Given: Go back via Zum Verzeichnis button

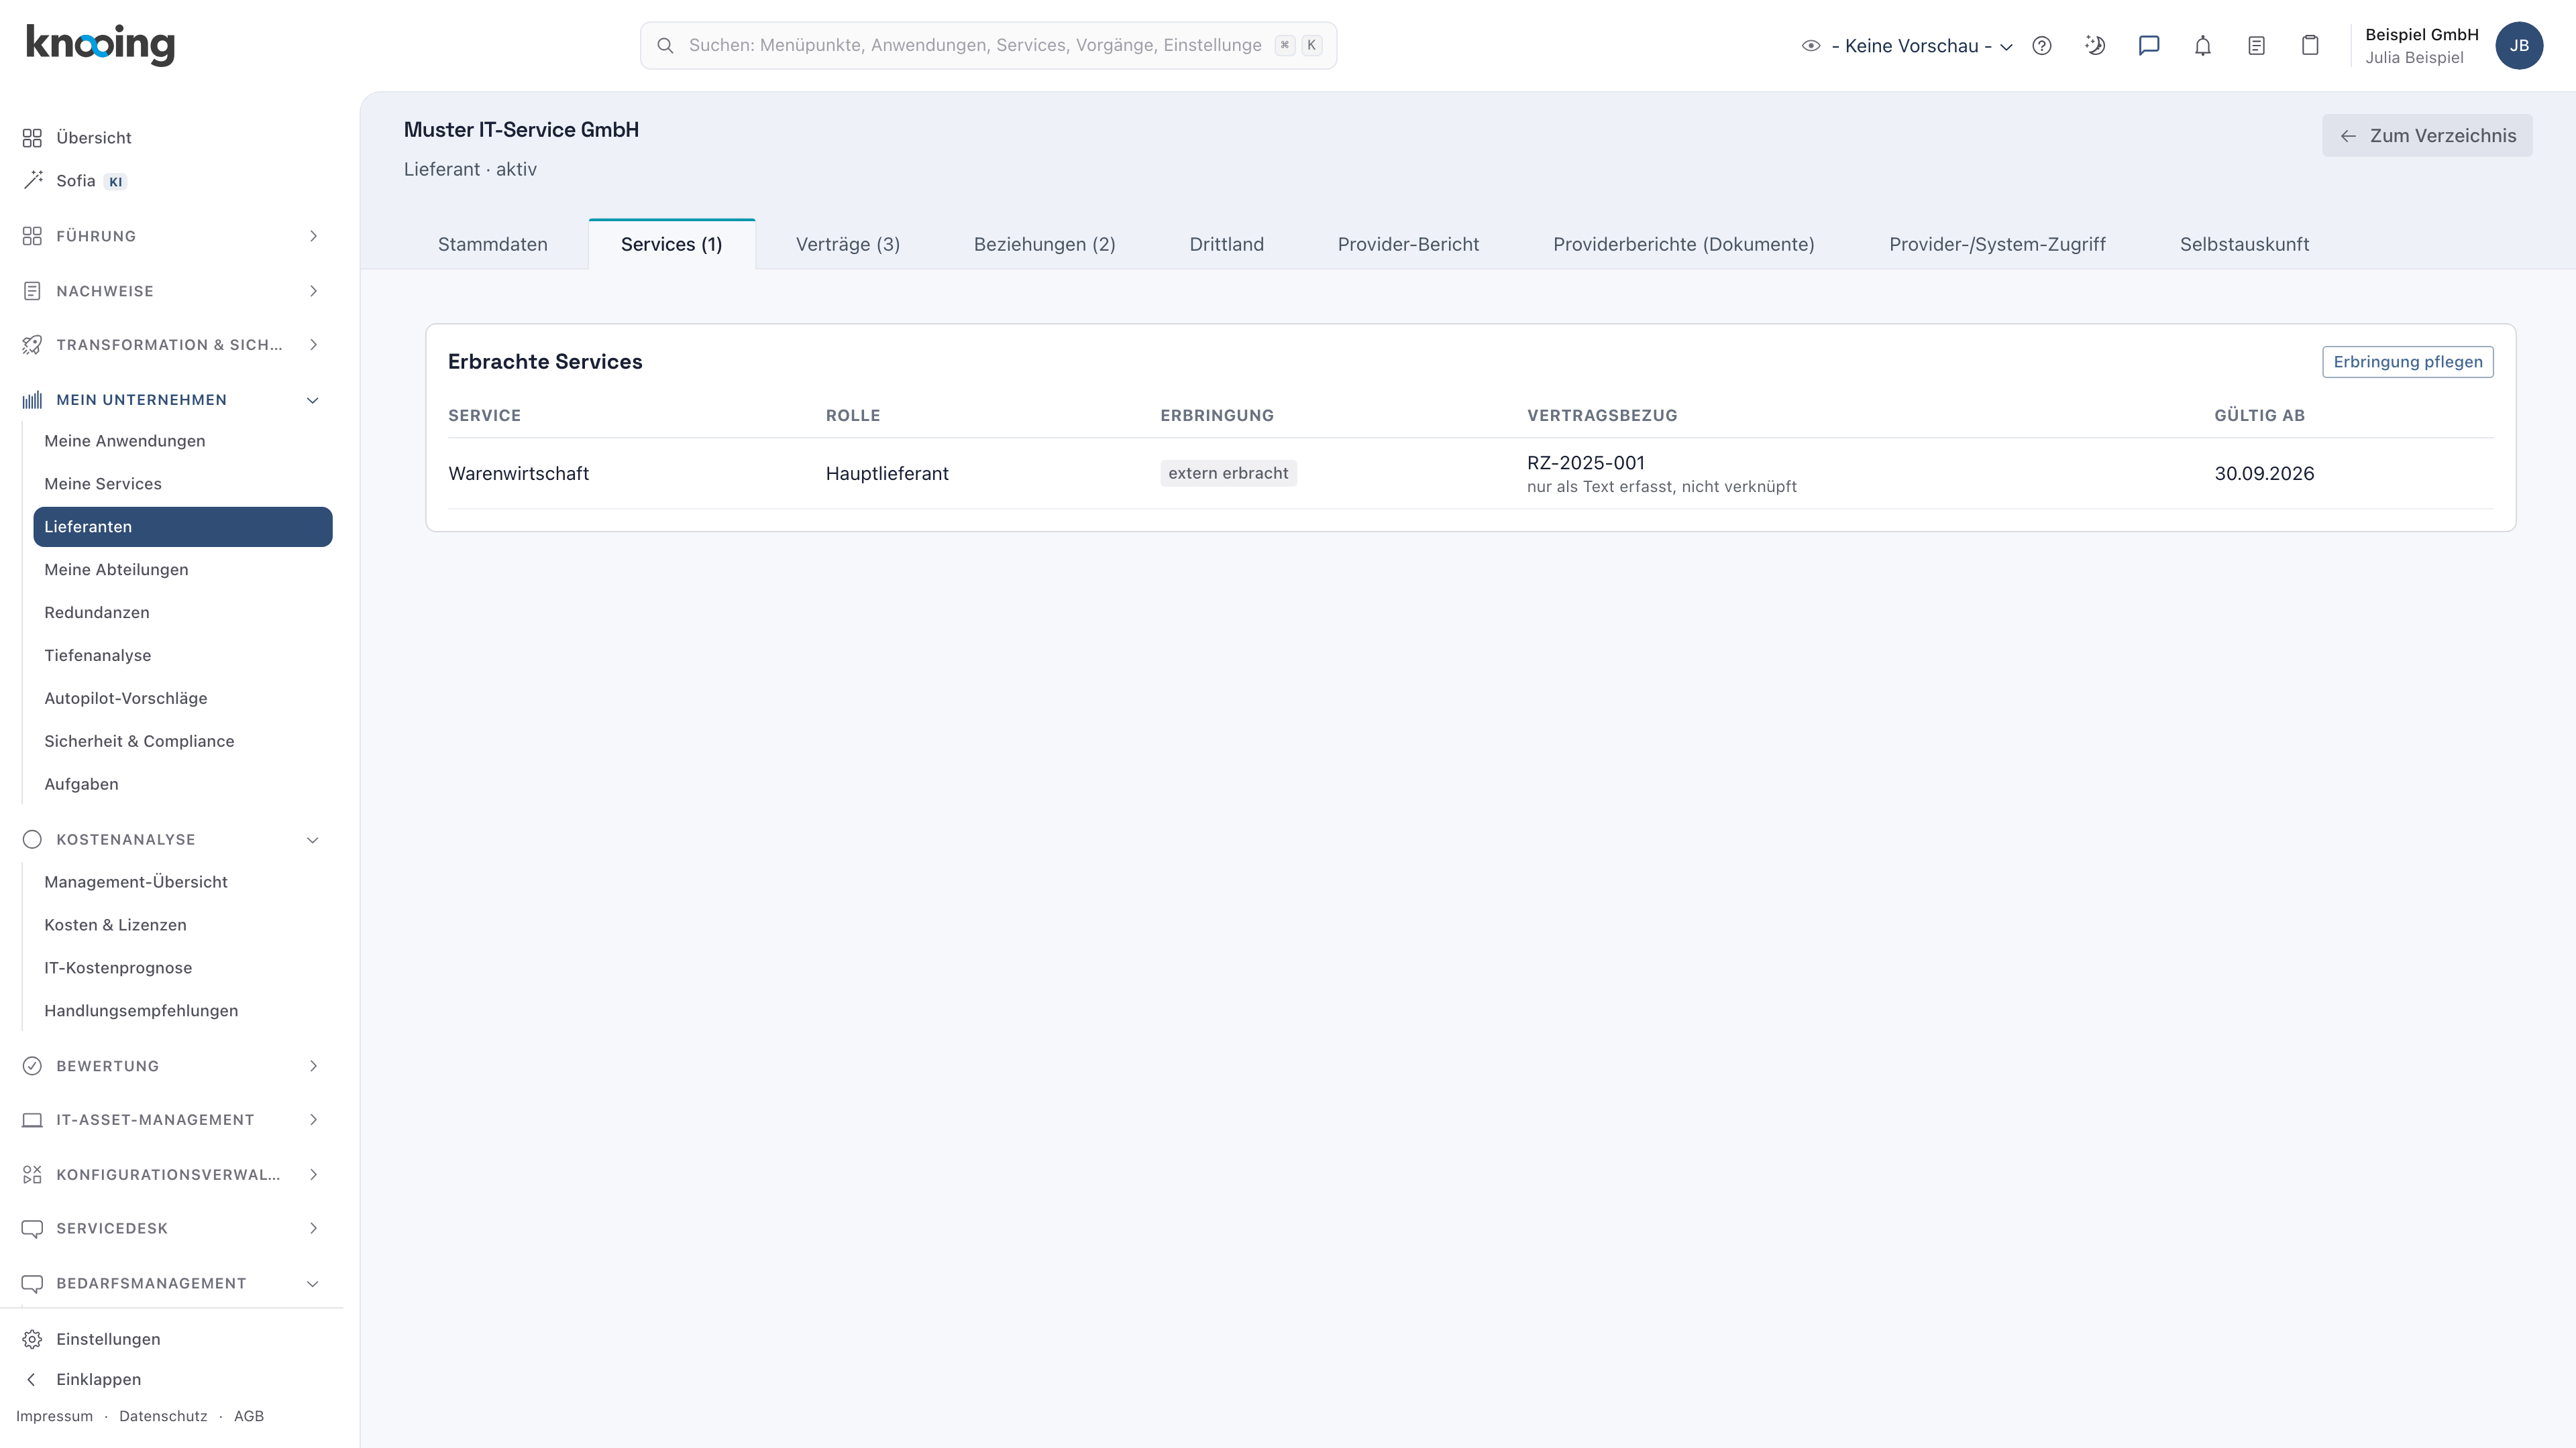Looking at the screenshot, I should pos(2427,136).
